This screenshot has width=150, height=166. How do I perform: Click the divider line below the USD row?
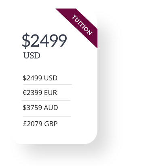point(47,85)
